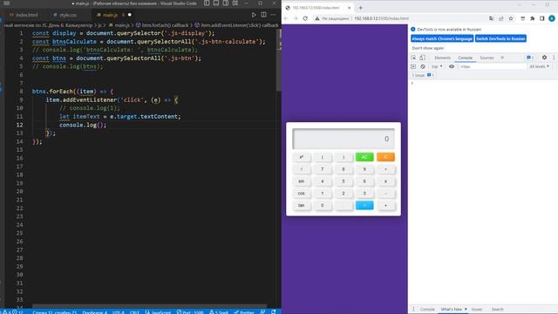Screen dimensions: 558x314
Task: Open a new Chrome tab
Action: [x=360, y=8]
